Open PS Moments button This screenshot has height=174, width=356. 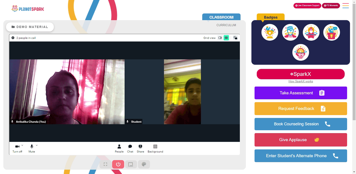click(x=331, y=6)
